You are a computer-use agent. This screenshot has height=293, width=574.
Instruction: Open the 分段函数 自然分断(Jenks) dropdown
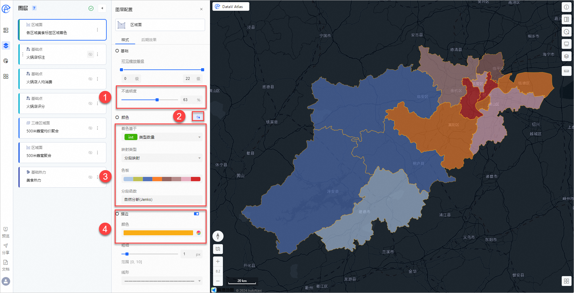[162, 200]
